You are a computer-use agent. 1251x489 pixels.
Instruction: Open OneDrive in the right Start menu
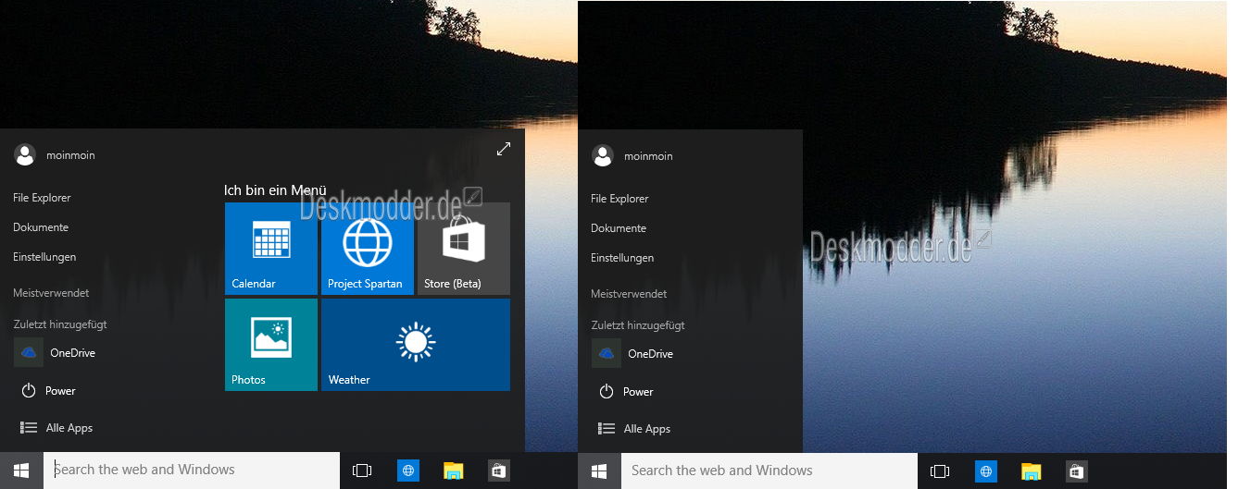[633, 354]
